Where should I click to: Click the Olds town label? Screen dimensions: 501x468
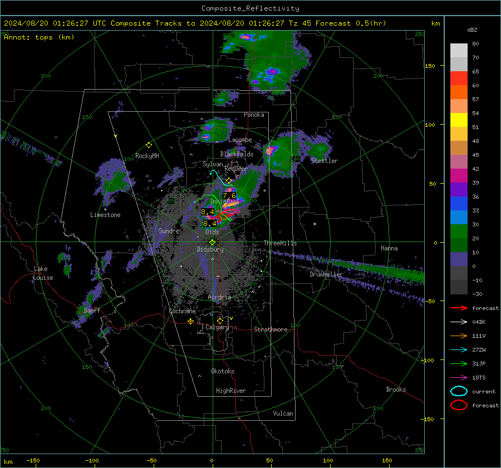212,232
